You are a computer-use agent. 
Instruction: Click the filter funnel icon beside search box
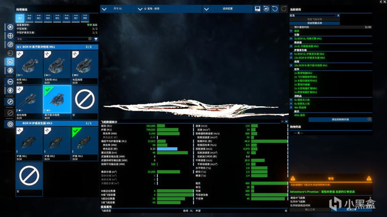pyautogui.click(x=96, y=39)
